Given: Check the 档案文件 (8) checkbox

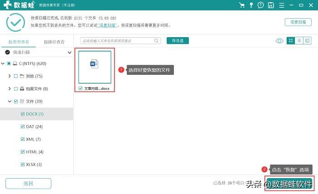Looking at the screenshot, I should tap(16, 89).
